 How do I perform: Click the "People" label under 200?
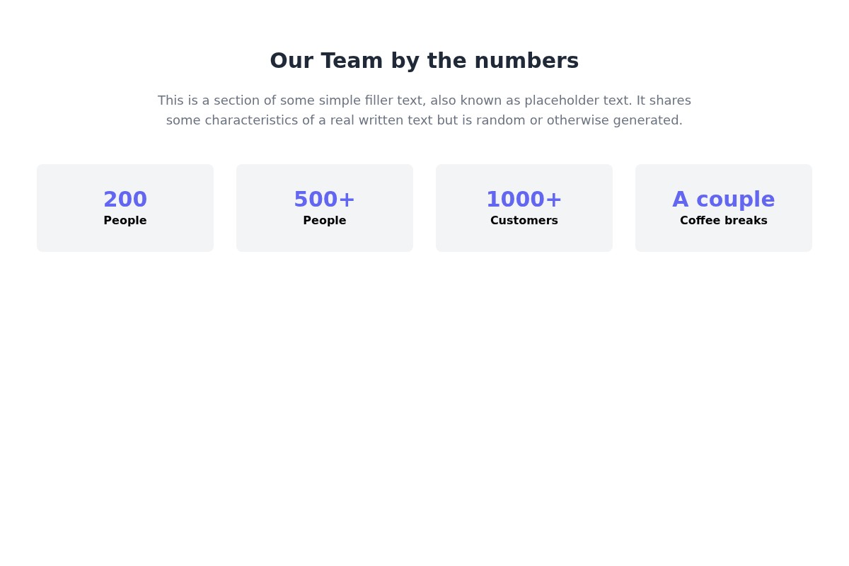(125, 221)
